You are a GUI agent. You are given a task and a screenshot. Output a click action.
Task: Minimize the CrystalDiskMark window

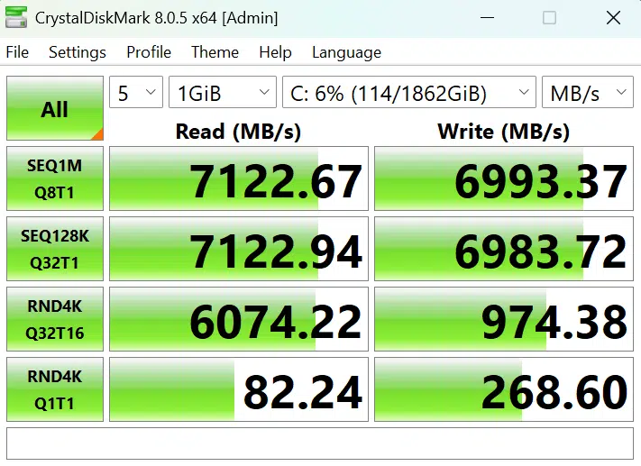tap(487, 18)
